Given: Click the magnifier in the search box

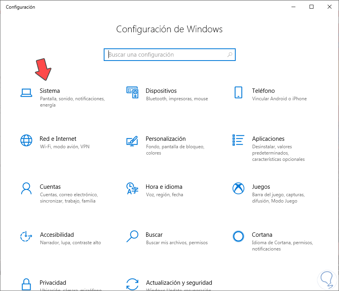Looking at the screenshot, I should pyautogui.click(x=230, y=55).
